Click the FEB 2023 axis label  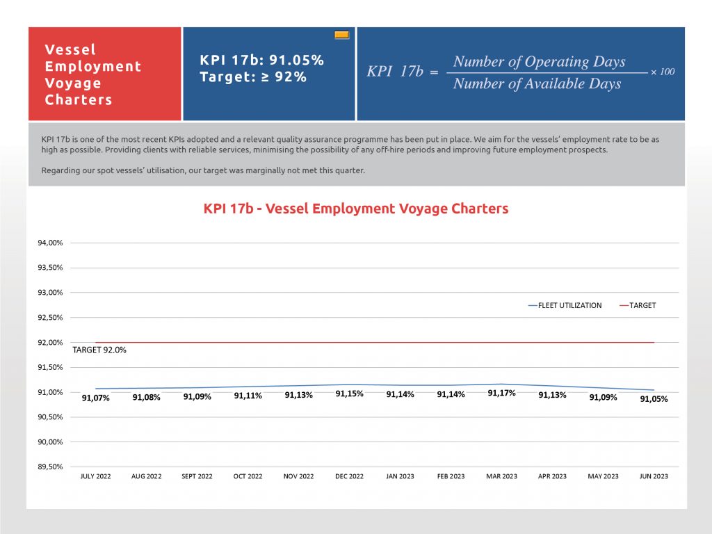[x=451, y=476]
